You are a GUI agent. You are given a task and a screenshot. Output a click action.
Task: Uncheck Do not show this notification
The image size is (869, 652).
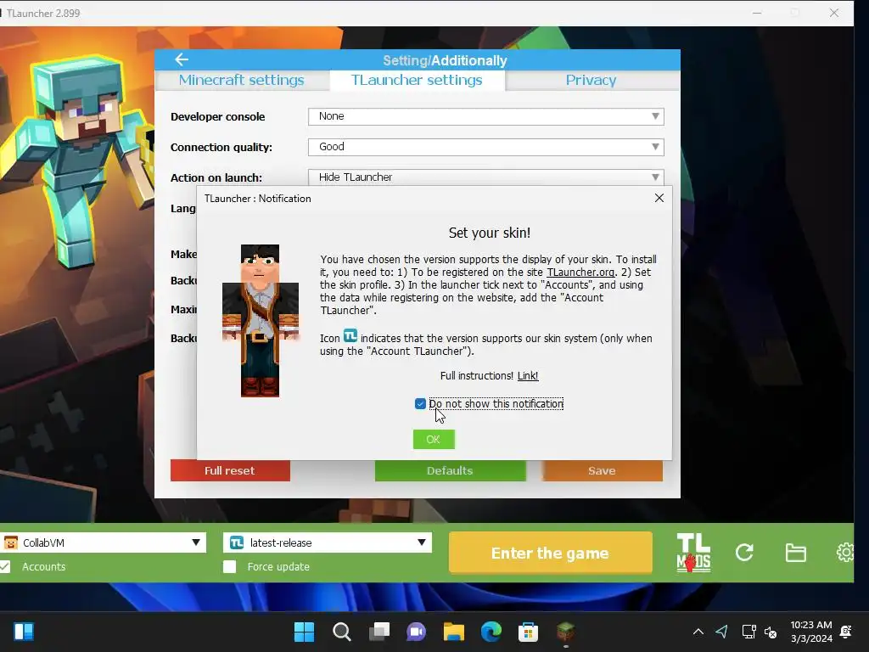point(420,403)
